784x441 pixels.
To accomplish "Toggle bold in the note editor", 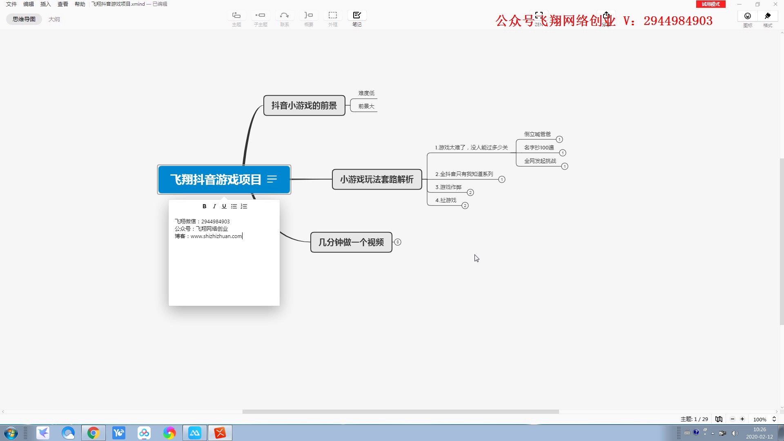I will coord(205,206).
